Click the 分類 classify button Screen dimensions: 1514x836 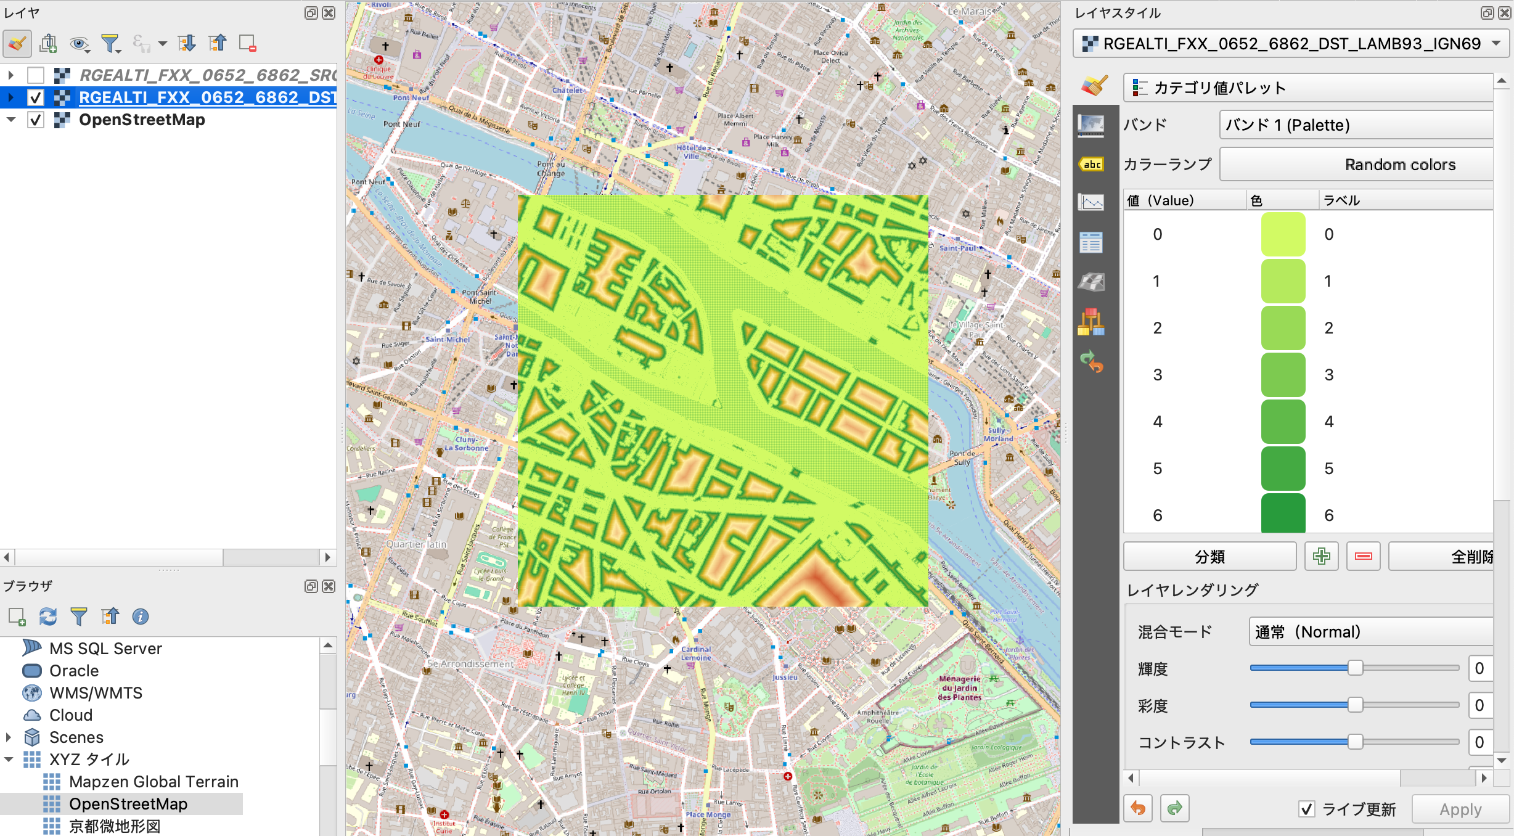coord(1209,557)
